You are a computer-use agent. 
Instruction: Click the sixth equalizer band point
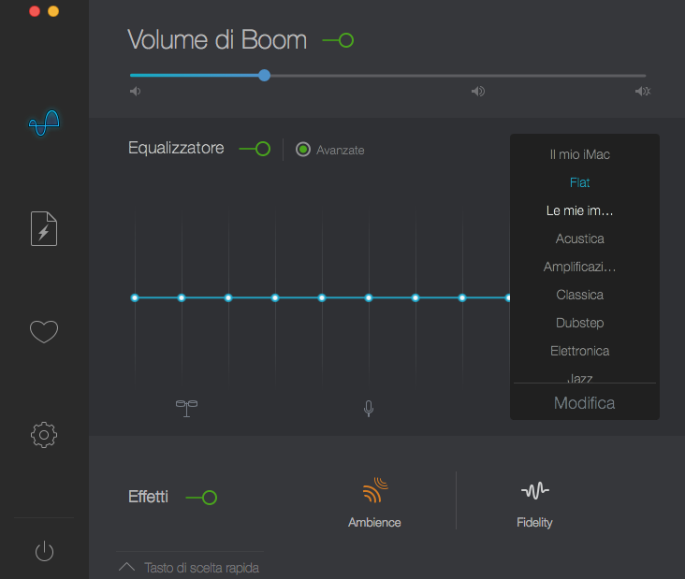click(369, 297)
